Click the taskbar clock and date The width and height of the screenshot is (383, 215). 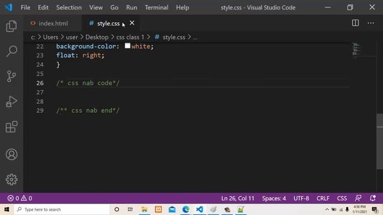pyautogui.click(x=359, y=210)
